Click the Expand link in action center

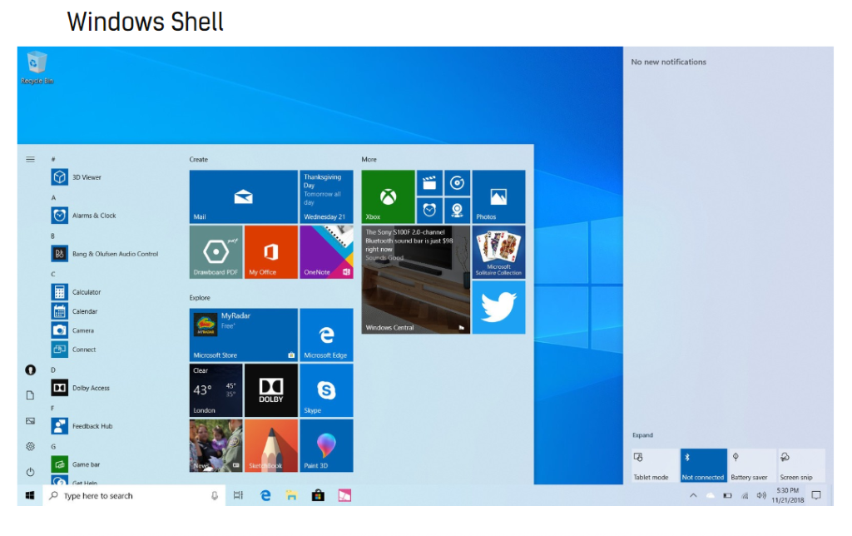tap(642, 435)
